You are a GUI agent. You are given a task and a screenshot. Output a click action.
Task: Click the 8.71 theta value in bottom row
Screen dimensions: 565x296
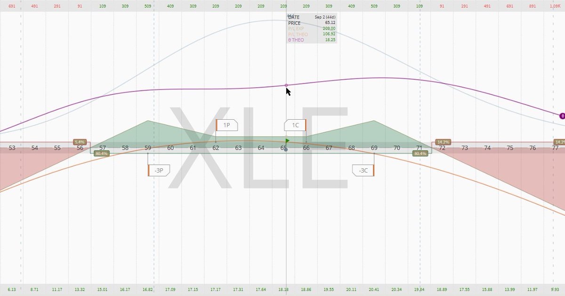coord(35,289)
